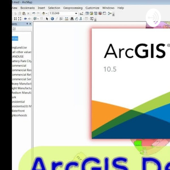Select the black arrow Select Elements tool
Screen dimensions: 170x170
coord(47,19)
